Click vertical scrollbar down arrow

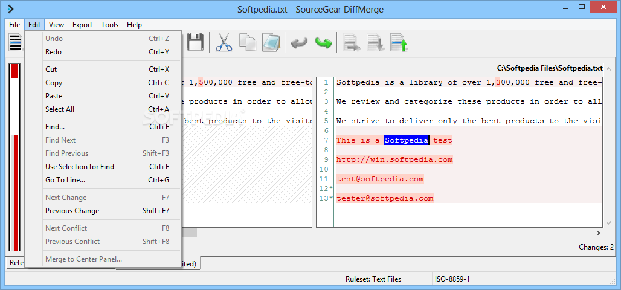pos(609,223)
